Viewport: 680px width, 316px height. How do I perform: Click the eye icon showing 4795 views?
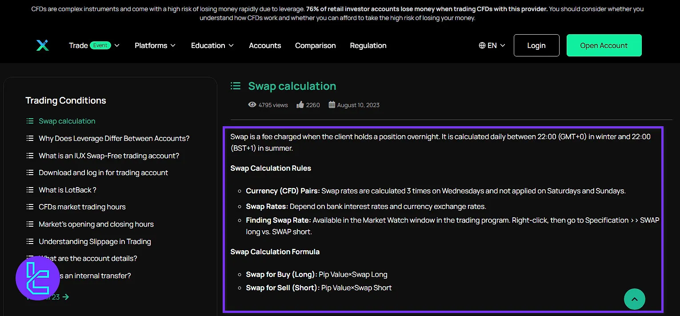tap(252, 104)
